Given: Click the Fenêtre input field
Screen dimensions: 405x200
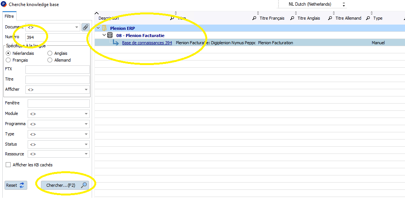Looking at the screenshot, I should point(59,103).
